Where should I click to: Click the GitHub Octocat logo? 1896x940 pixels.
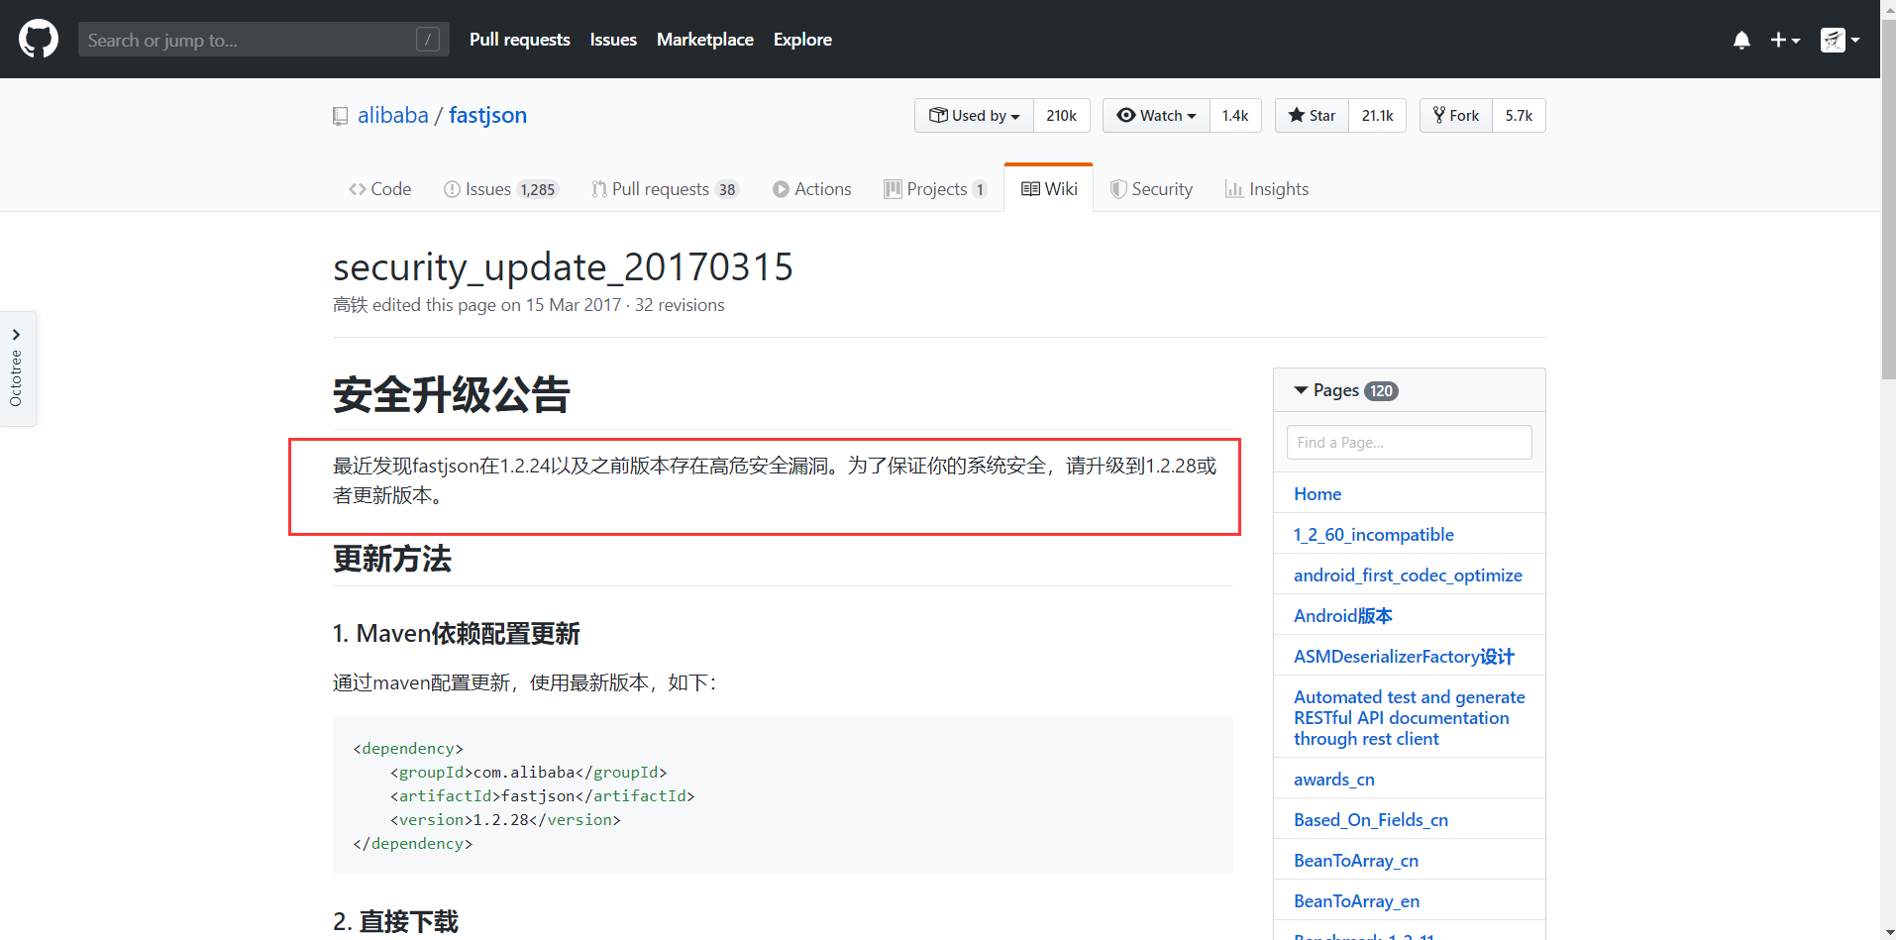[39, 40]
